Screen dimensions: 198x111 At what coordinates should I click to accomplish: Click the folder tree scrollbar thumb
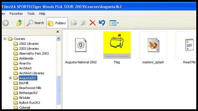tap(59, 90)
